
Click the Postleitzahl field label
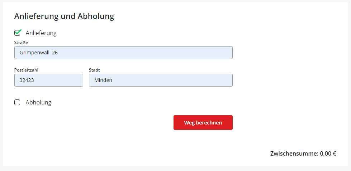[26, 70]
